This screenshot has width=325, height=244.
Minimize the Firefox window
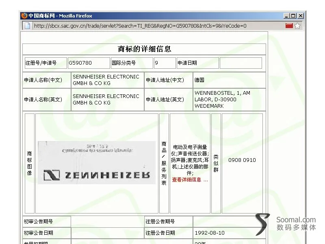click(x=286, y=16)
